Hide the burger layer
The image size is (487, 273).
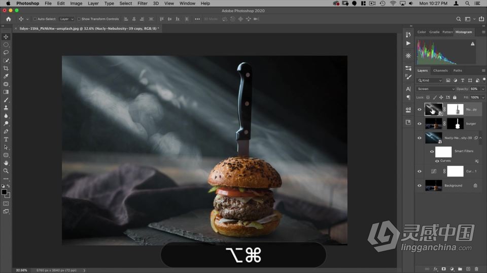point(420,123)
